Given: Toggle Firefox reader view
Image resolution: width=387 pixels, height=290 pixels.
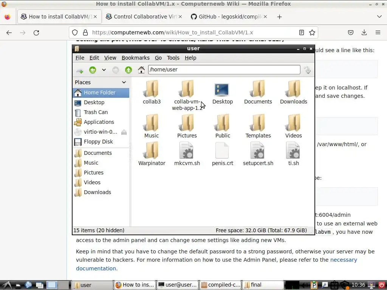Looking at the screenshot, I should 301,32.
